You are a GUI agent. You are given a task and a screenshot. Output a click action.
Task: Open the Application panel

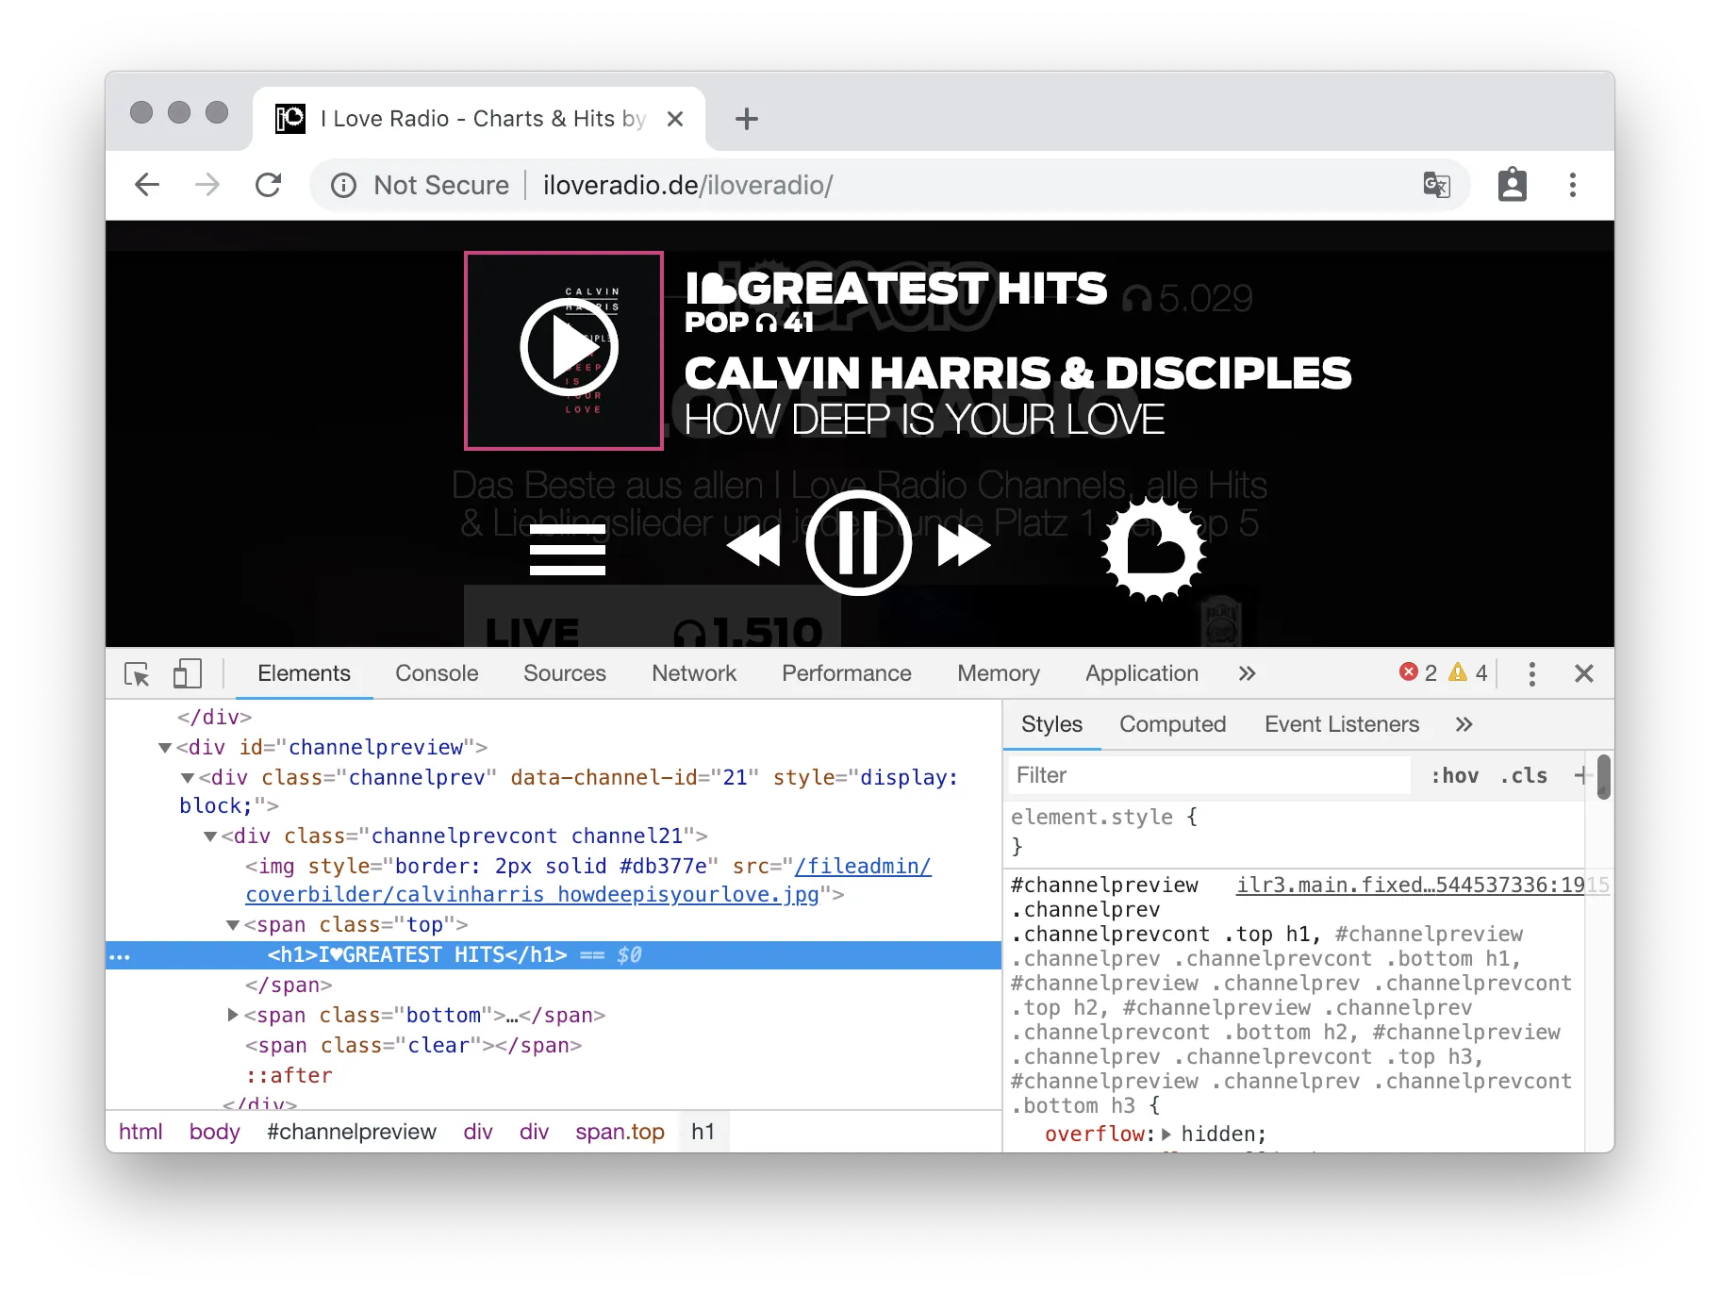(1142, 673)
